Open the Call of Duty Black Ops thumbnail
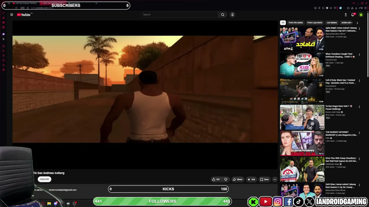The image size is (369, 207). pos(302,91)
